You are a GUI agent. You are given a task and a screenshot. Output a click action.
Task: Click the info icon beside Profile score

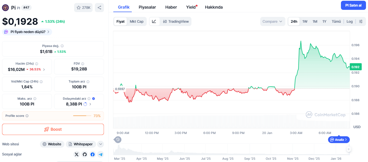point(27,116)
